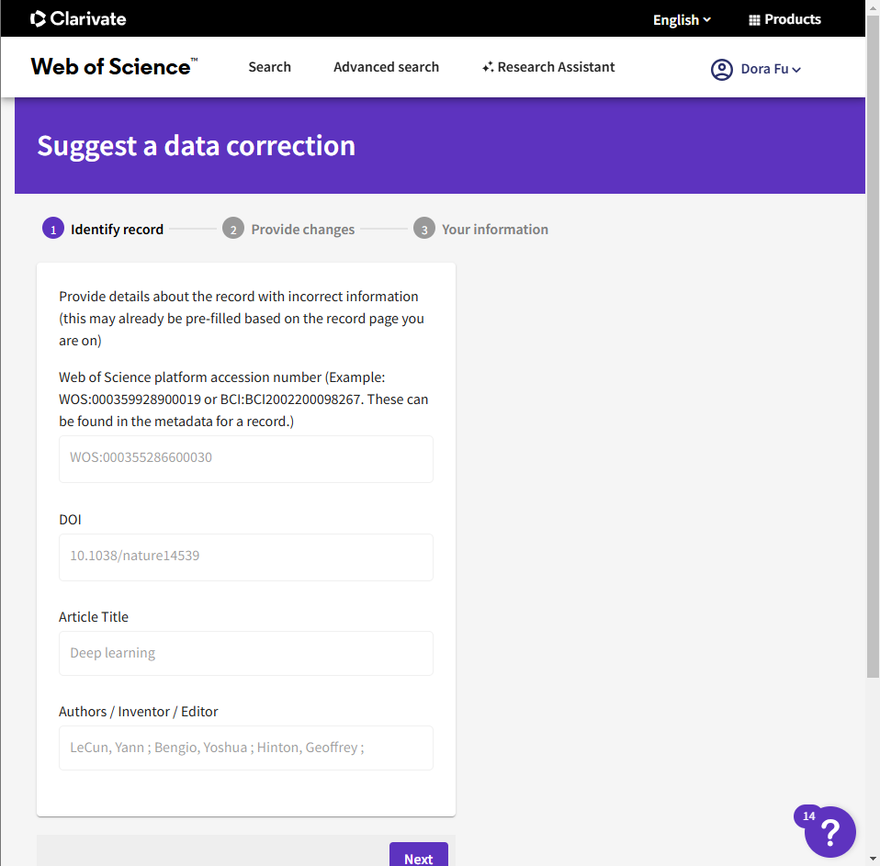Click the Dora Fu profile avatar icon

pyautogui.click(x=722, y=69)
